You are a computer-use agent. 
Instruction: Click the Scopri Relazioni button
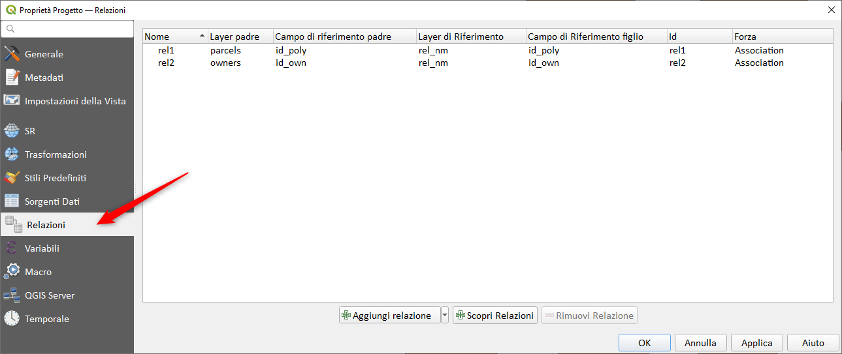tap(494, 316)
